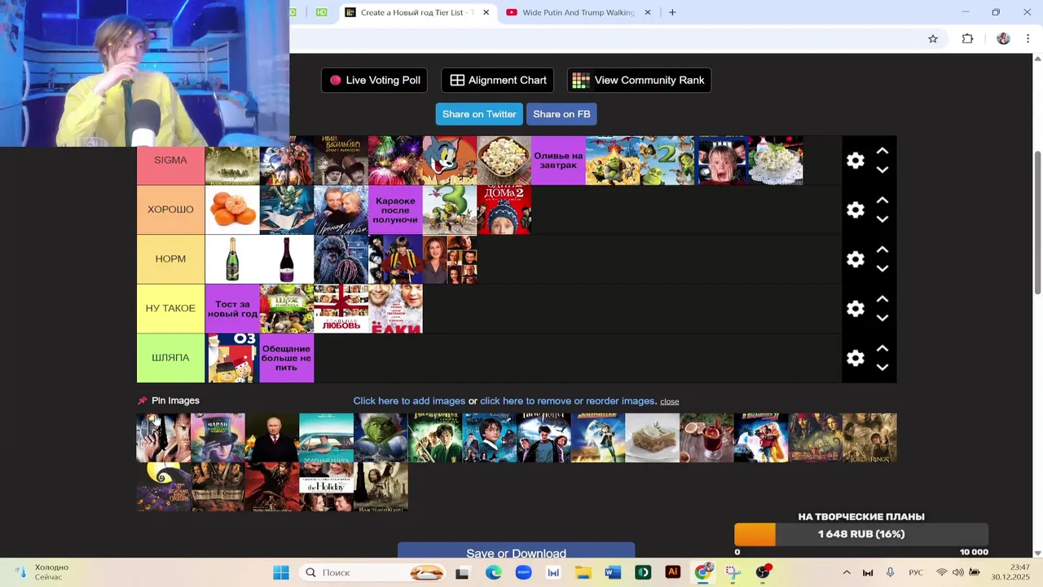Move НУ ТАКОЕ row down with down arrow
Image resolution: width=1043 pixels, height=587 pixels.
882,318
